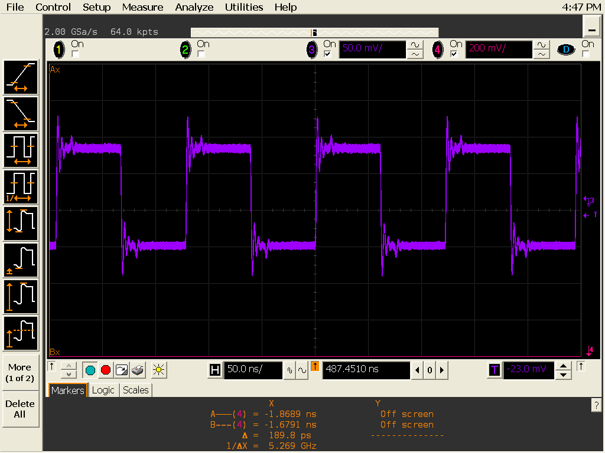Open the Analyze menu
The height and width of the screenshot is (453, 605).
pos(194,7)
